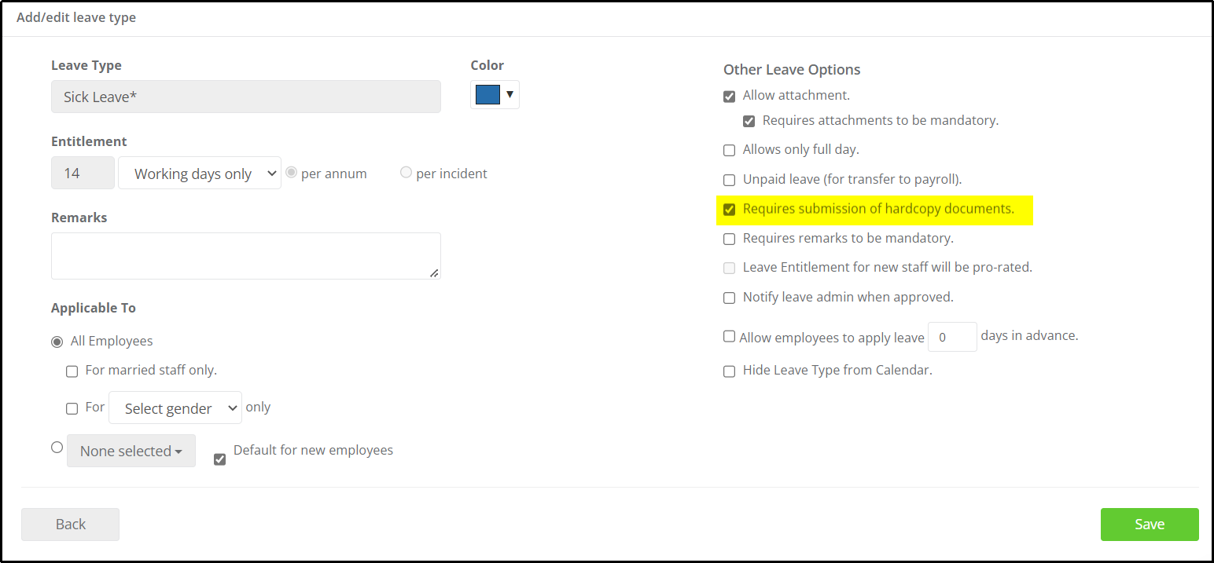Toggle Requires submission of hardcopy documents
1214x563 pixels.
point(729,210)
